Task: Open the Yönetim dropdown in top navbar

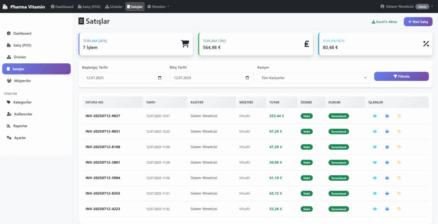Action: [x=158, y=7]
